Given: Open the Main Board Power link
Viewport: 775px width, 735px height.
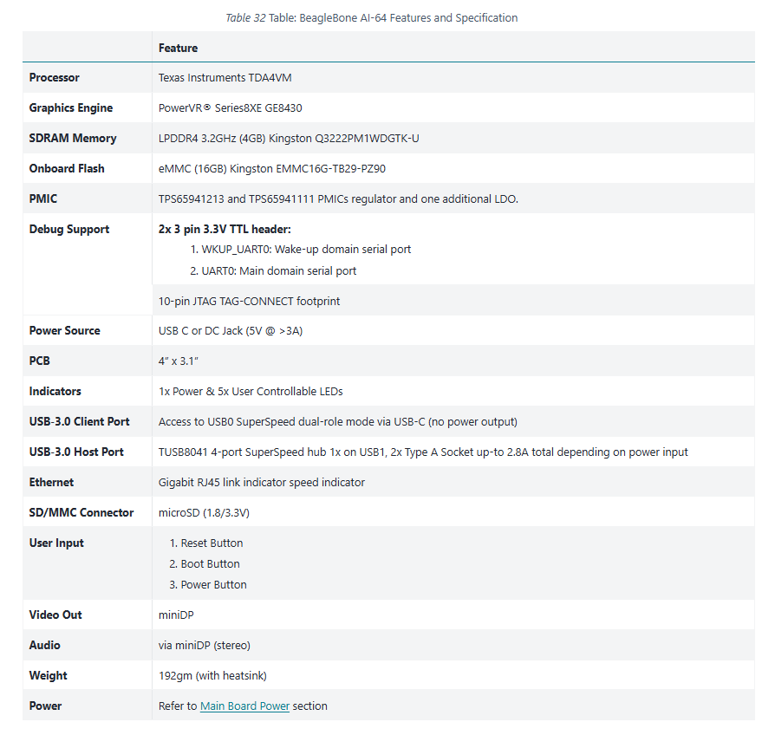Looking at the screenshot, I should pyautogui.click(x=244, y=706).
